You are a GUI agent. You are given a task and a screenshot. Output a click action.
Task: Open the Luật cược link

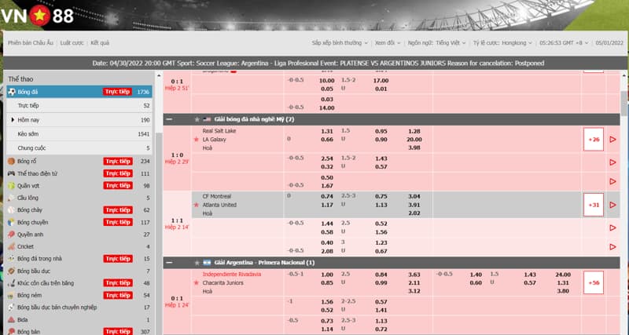click(72, 43)
